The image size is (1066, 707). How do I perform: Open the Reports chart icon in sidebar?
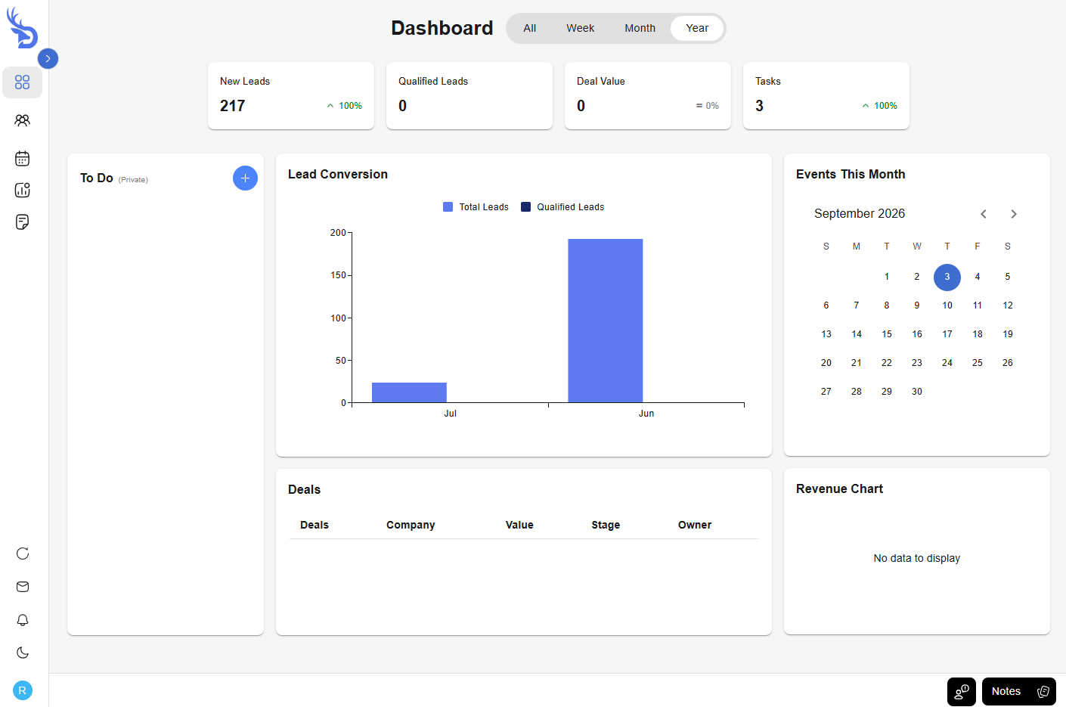(x=22, y=190)
